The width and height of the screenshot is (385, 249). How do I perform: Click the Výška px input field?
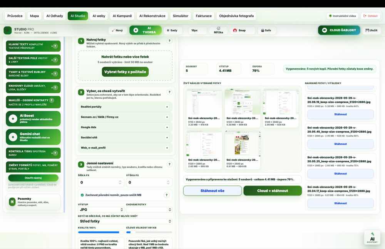[x=149, y=182]
